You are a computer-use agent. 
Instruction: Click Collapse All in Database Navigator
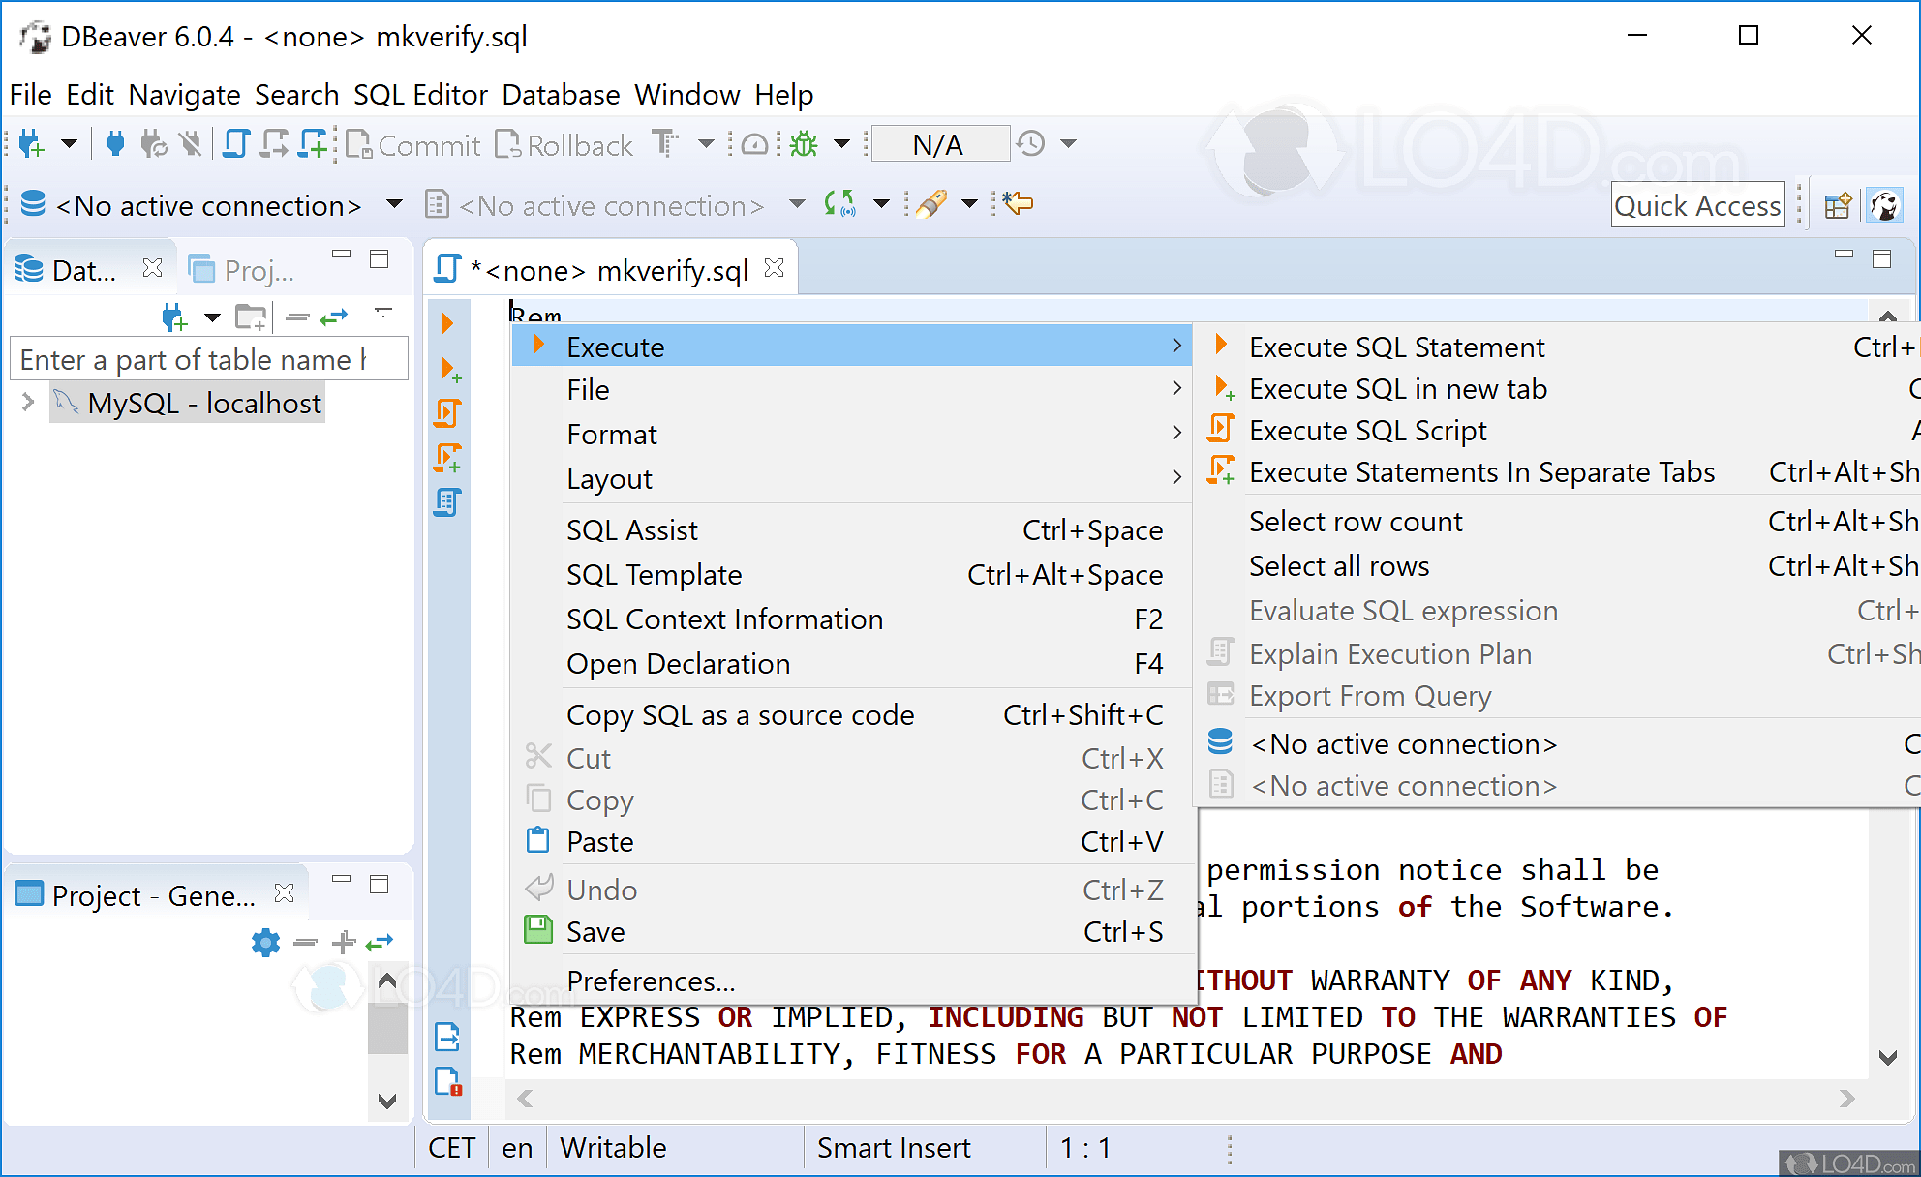[298, 317]
